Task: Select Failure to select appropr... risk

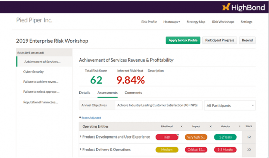Action: pos(41,92)
